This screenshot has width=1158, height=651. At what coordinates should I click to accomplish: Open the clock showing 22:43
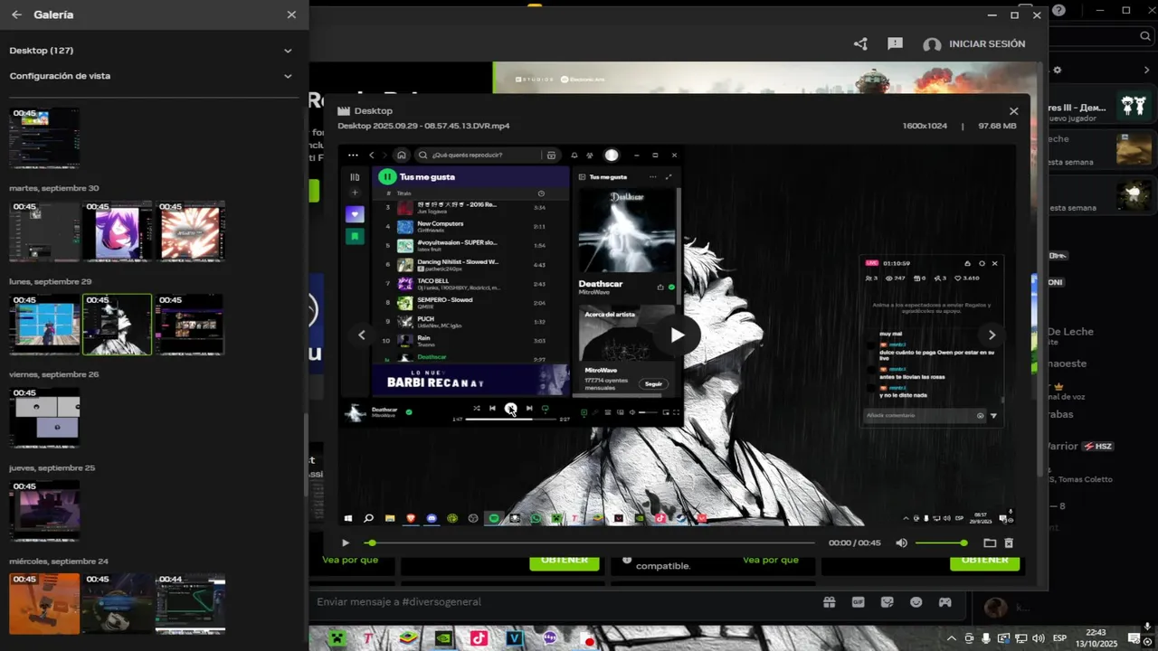[x=1096, y=638]
